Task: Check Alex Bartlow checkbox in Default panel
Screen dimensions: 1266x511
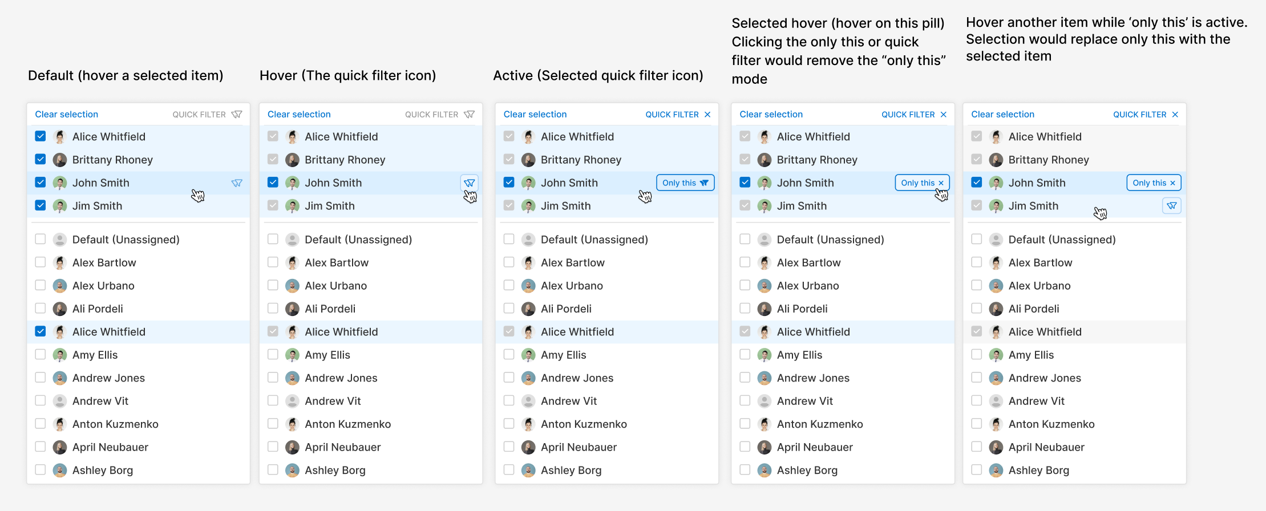Action: [41, 262]
